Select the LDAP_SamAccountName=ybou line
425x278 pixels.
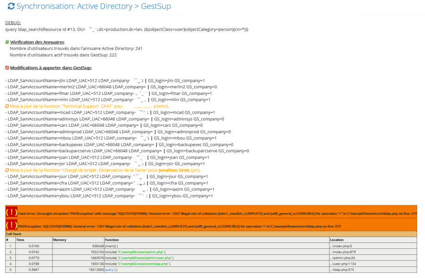[x=109, y=196]
